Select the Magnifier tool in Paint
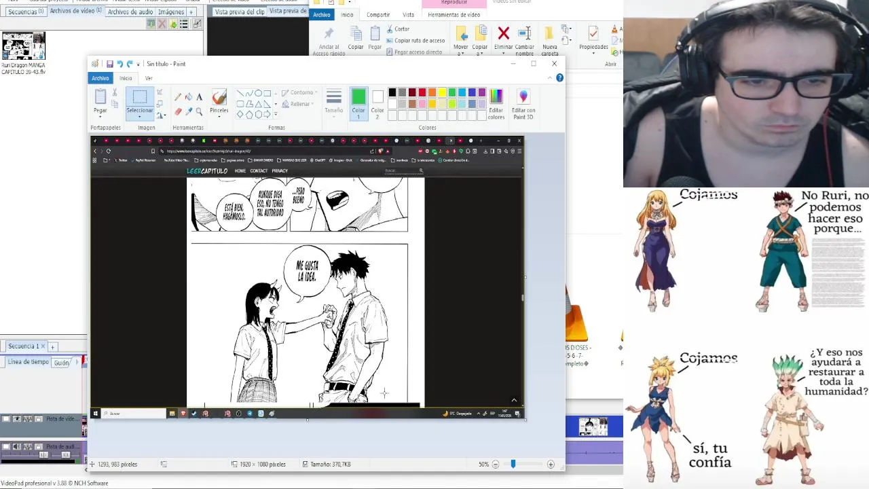This screenshot has height=489, width=869. (x=199, y=111)
